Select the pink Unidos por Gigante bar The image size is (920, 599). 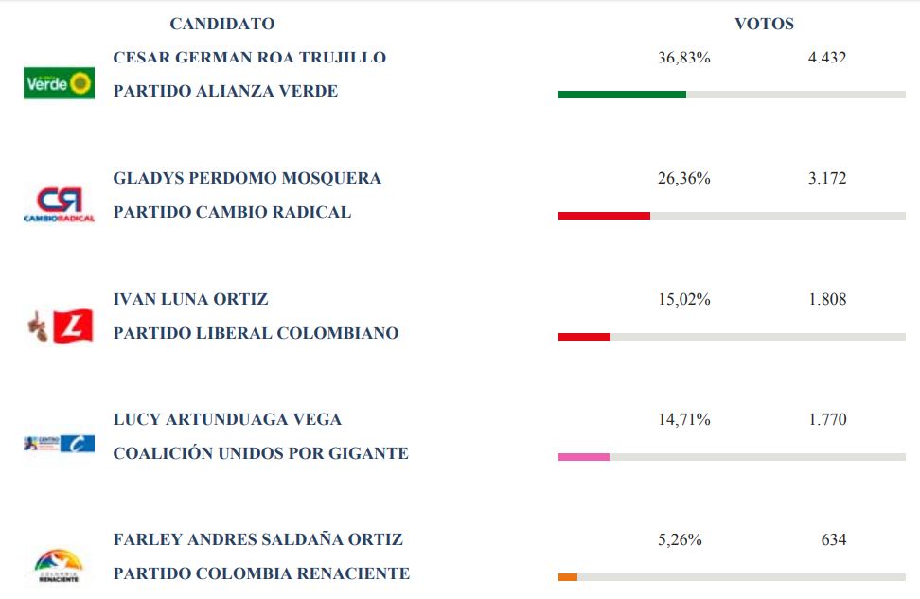[584, 456]
